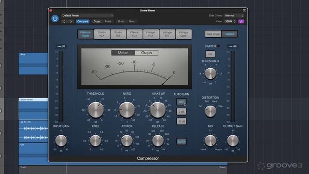This screenshot has width=309, height=174.
Task: Select the Vintage Opto compressor model
Action: (x=183, y=34)
